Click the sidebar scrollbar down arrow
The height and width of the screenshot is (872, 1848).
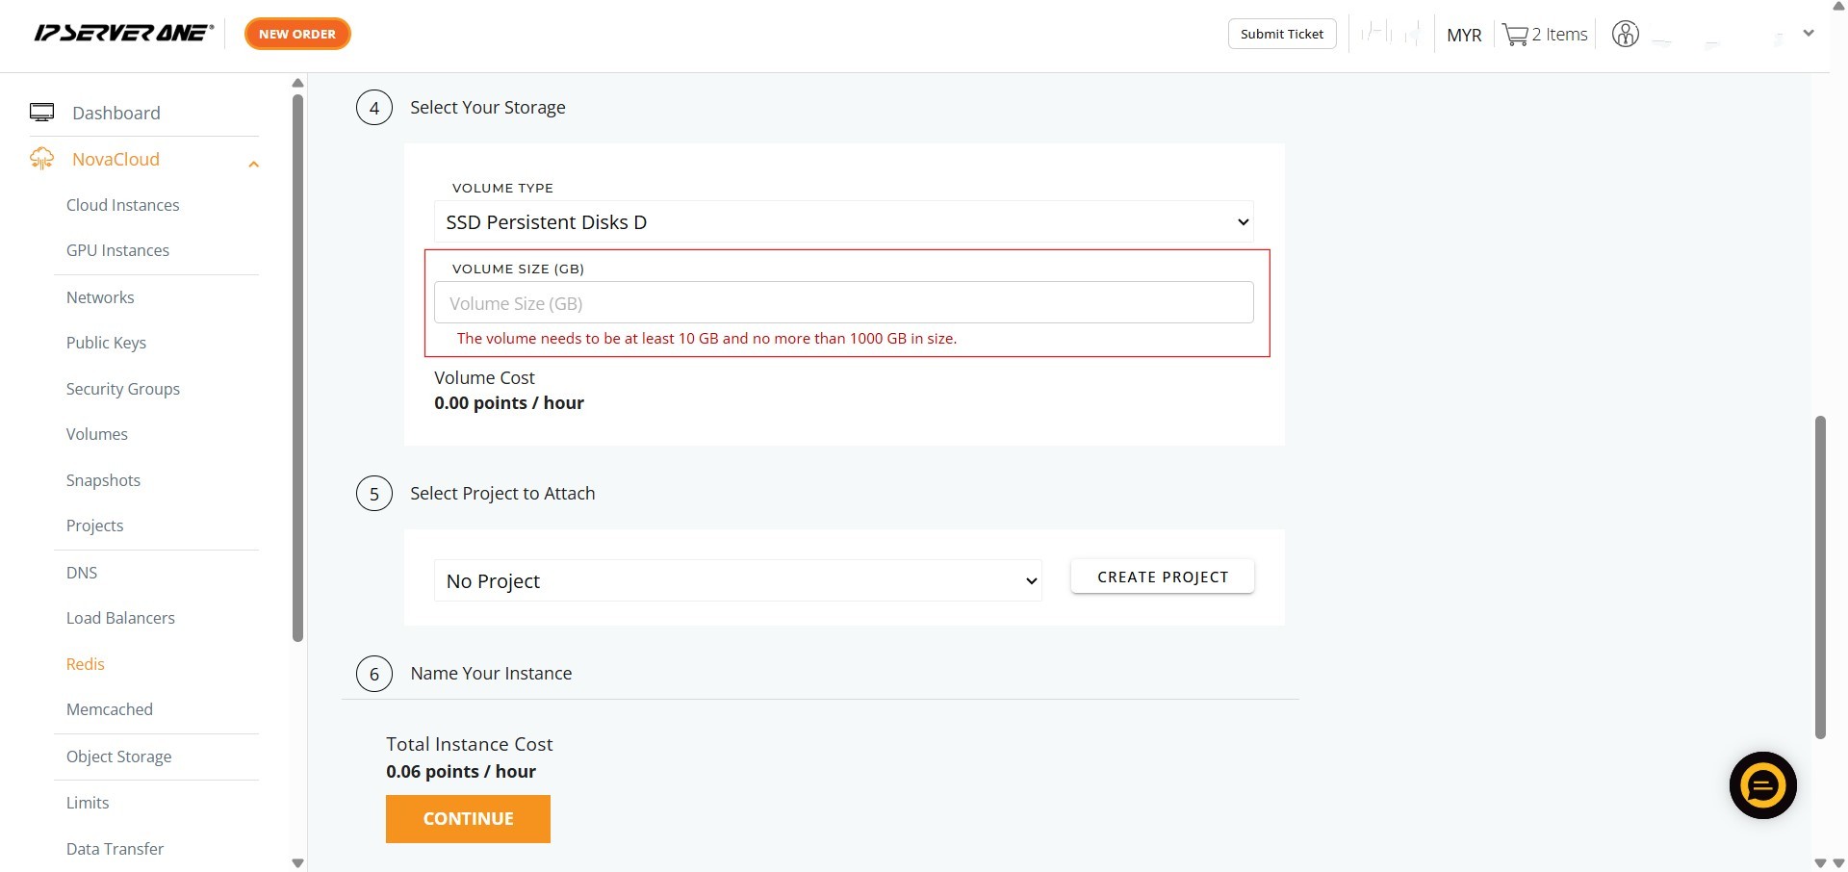coord(297,862)
